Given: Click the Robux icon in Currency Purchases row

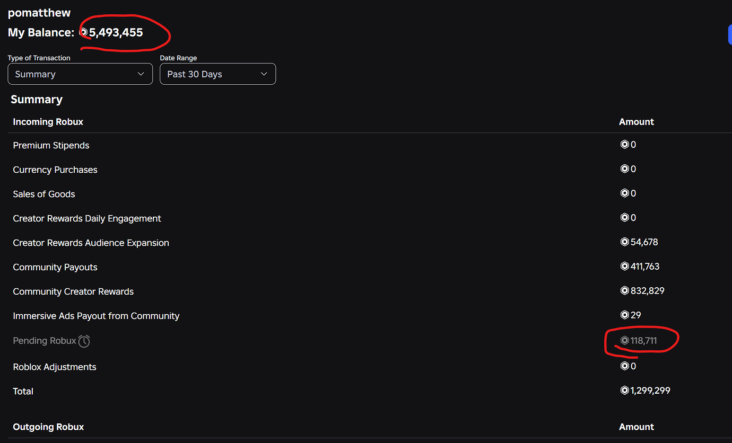Looking at the screenshot, I should 625,169.
